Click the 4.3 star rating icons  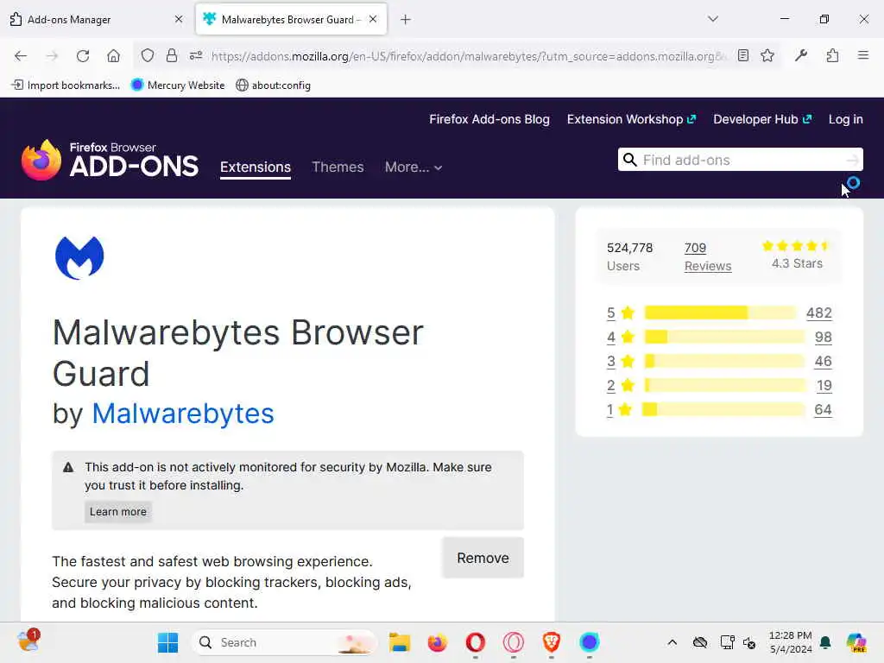click(x=795, y=246)
